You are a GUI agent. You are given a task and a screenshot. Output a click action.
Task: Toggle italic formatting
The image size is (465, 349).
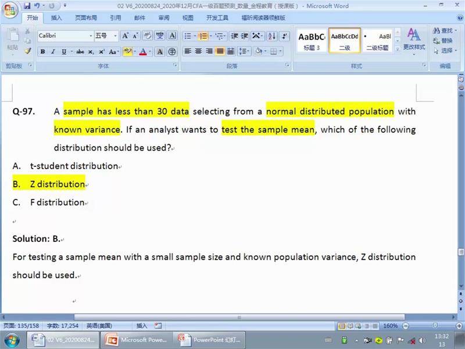coord(53,52)
